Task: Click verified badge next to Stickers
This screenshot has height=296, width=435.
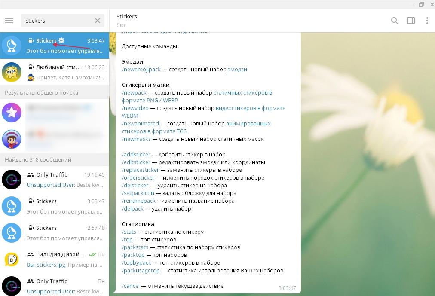Action: [x=62, y=40]
